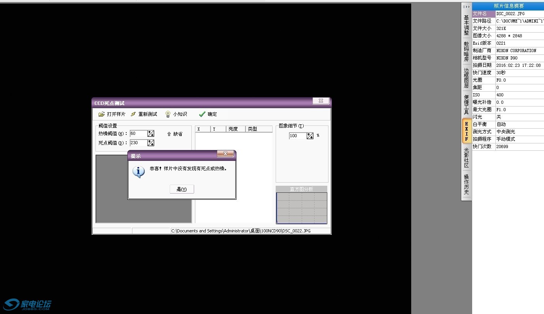The image size is (544, 314).
Task: Click the 重新测试 retest icon
Action: coord(133,114)
